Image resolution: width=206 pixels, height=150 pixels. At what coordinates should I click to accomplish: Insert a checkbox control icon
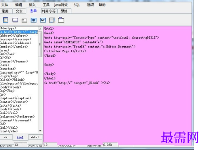[x=43, y=20]
